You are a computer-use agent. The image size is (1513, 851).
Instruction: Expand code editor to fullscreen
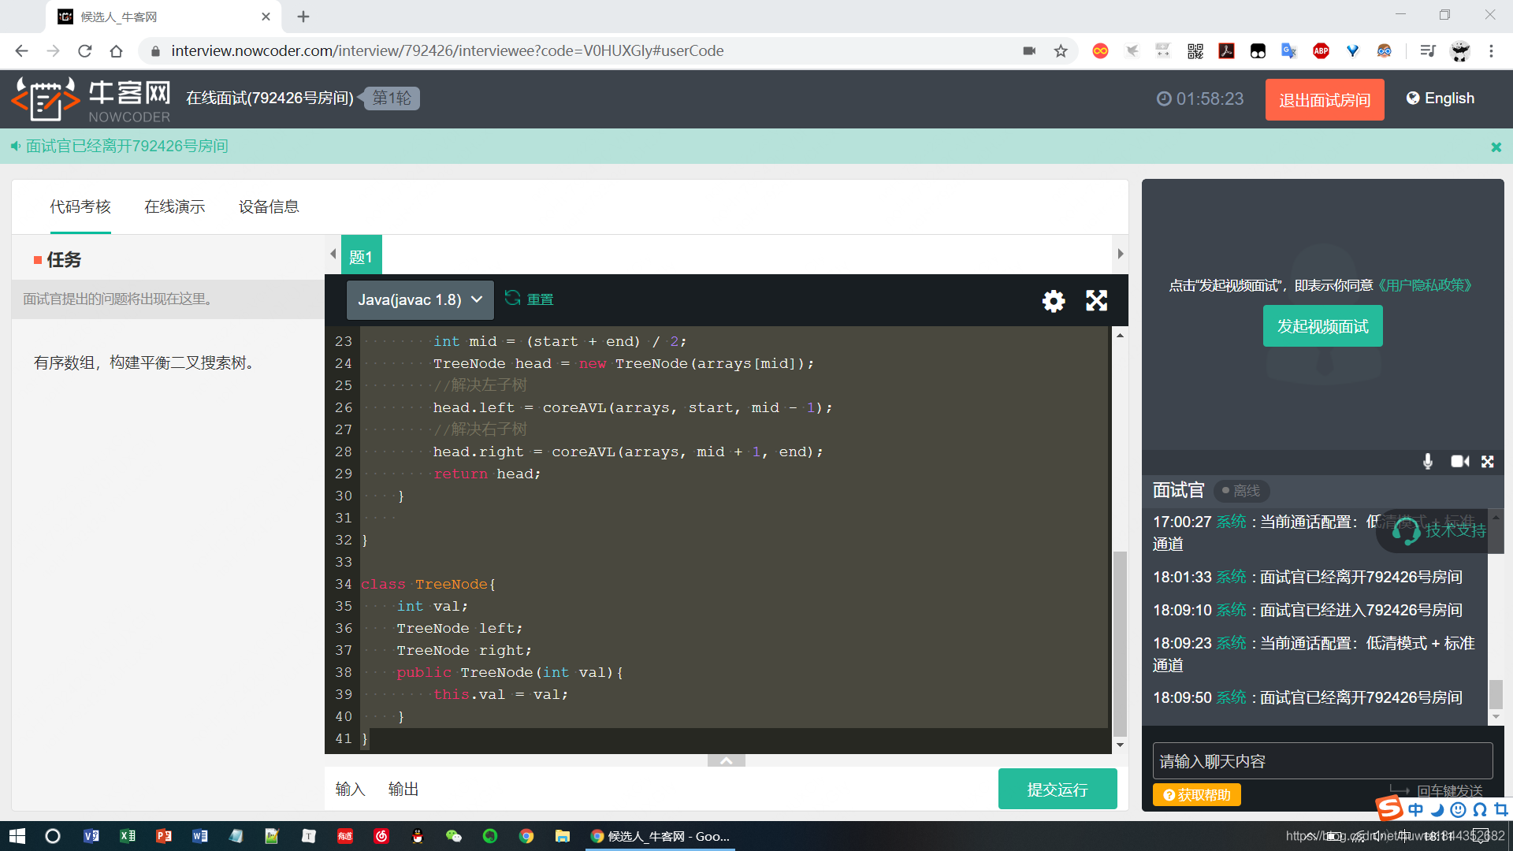1096,300
